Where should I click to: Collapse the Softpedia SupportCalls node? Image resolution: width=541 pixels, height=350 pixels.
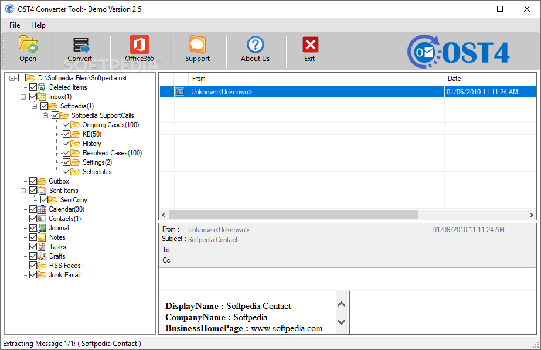coord(45,115)
